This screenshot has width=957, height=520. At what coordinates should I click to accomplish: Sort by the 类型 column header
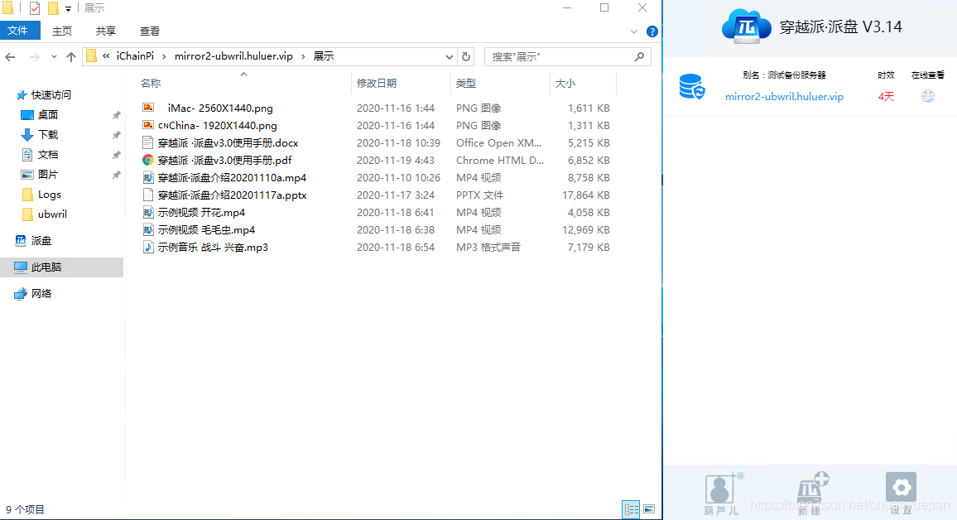pyautogui.click(x=466, y=83)
